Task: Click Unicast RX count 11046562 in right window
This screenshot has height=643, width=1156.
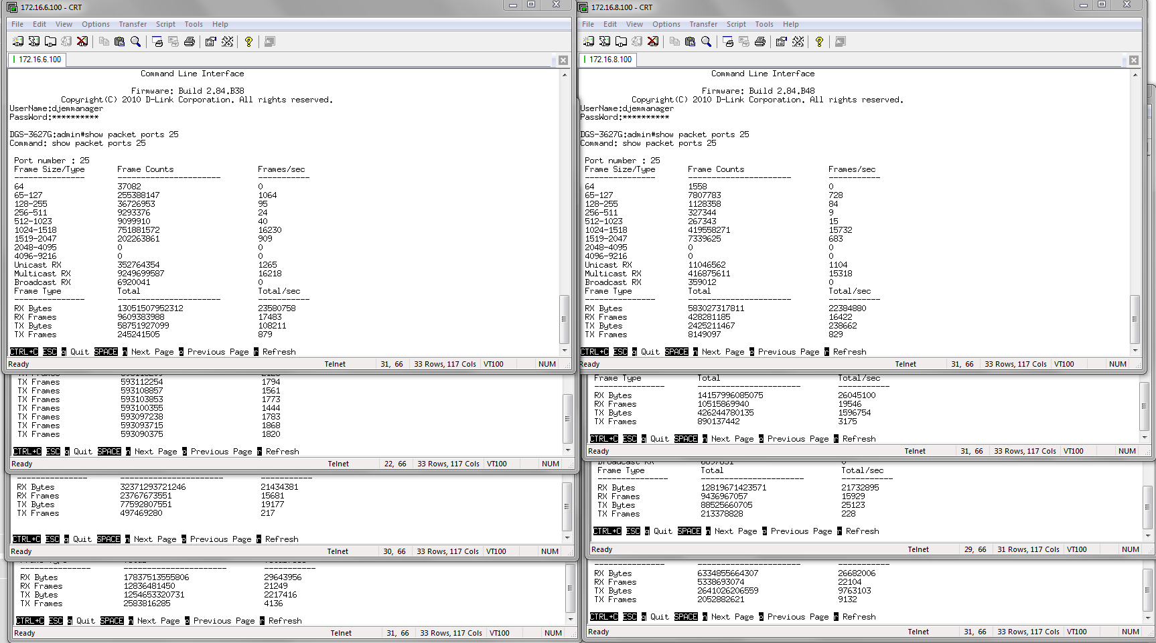Action: (707, 265)
